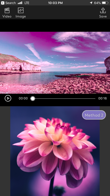Select the Video label text
The width and height of the screenshot is (110, 196).
click(7, 16)
